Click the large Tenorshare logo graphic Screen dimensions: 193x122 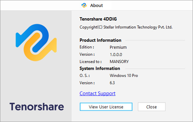point(36,42)
